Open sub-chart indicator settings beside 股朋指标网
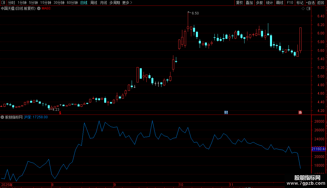Screen dimensions: 327x188 click(2, 117)
